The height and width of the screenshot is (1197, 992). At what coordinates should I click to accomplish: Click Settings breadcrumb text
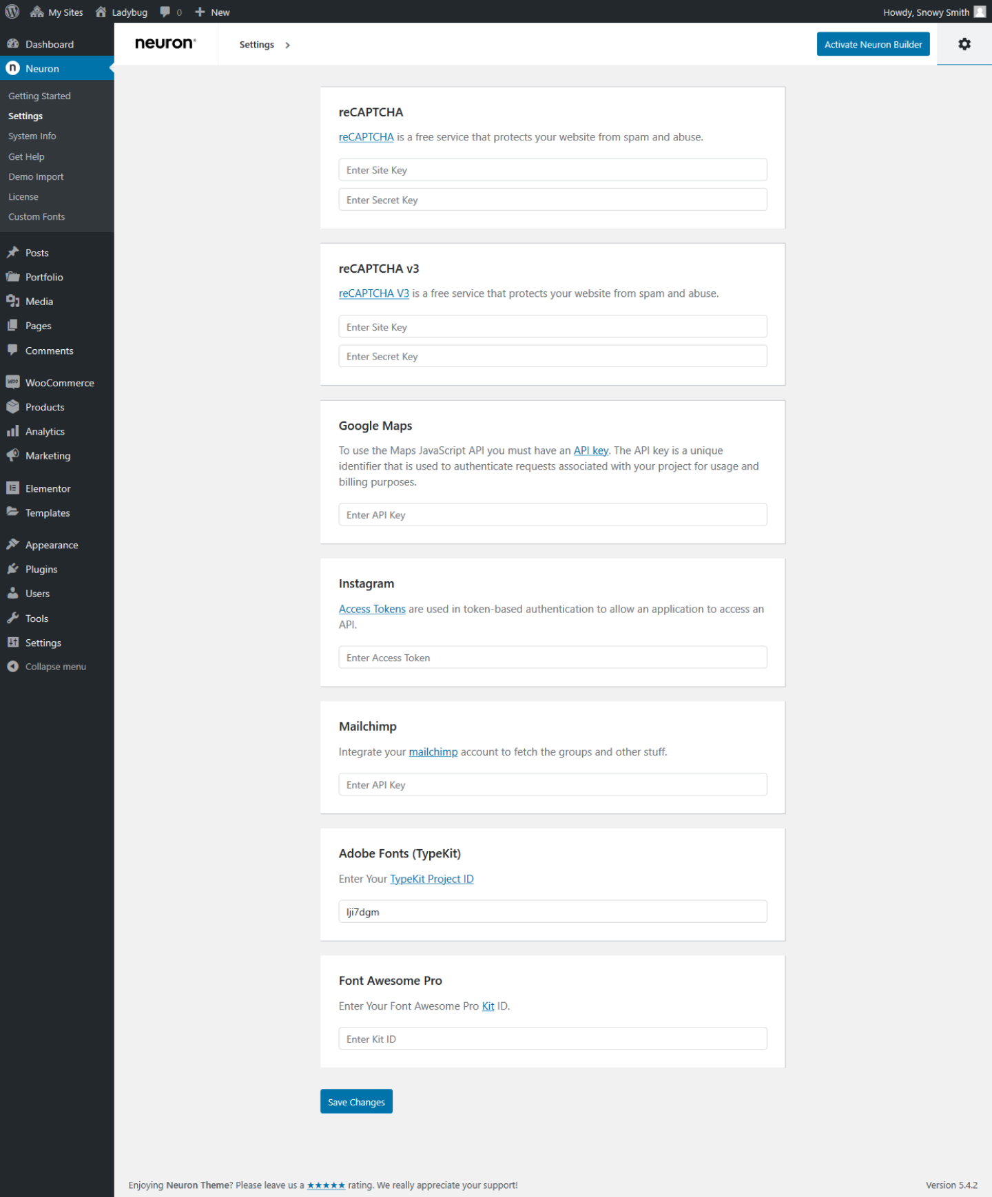click(x=256, y=45)
